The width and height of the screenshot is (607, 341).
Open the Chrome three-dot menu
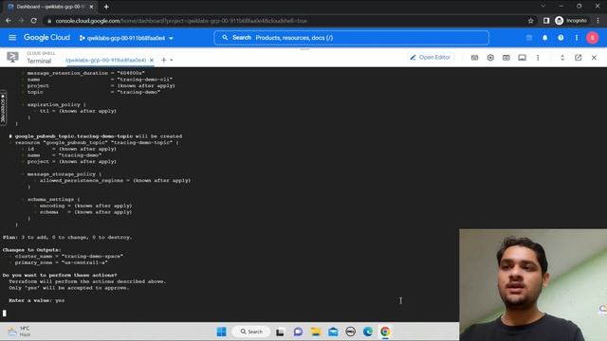[598, 21]
